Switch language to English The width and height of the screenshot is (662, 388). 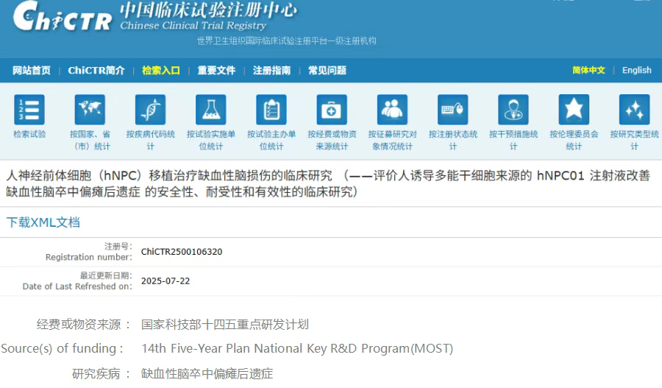coord(636,71)
